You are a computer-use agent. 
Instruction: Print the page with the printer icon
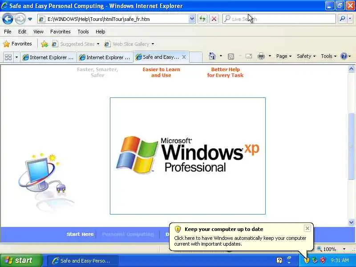click(261, 56)
